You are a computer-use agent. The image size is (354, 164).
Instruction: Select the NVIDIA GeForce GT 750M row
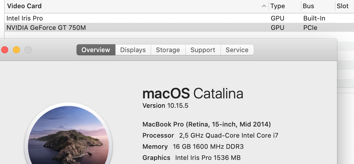(x=46, y=28)
